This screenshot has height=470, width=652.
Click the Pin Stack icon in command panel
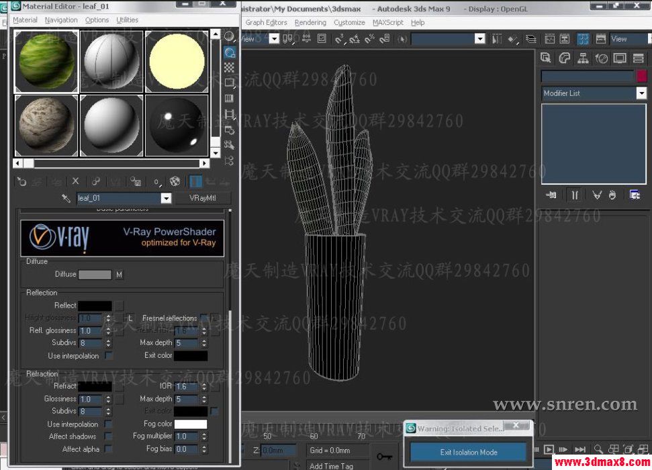tap(551, 195)
